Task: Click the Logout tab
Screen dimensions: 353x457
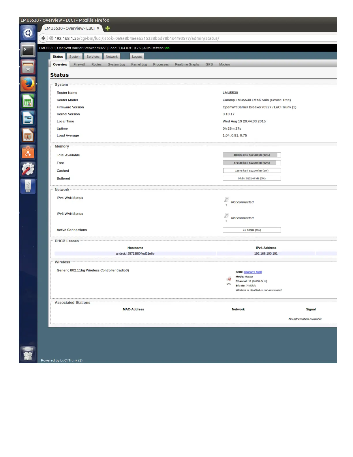Action: (137, 57)
